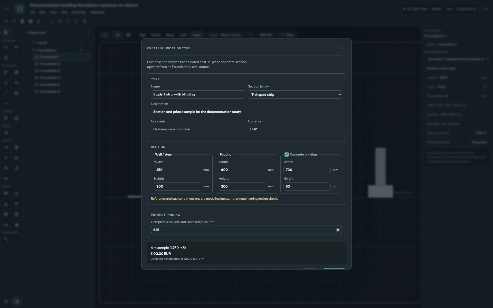Click the yellow modeling inputs warning text
This screenshot has width=493, height=308.
pyautogui.click(x=214, y=199)
